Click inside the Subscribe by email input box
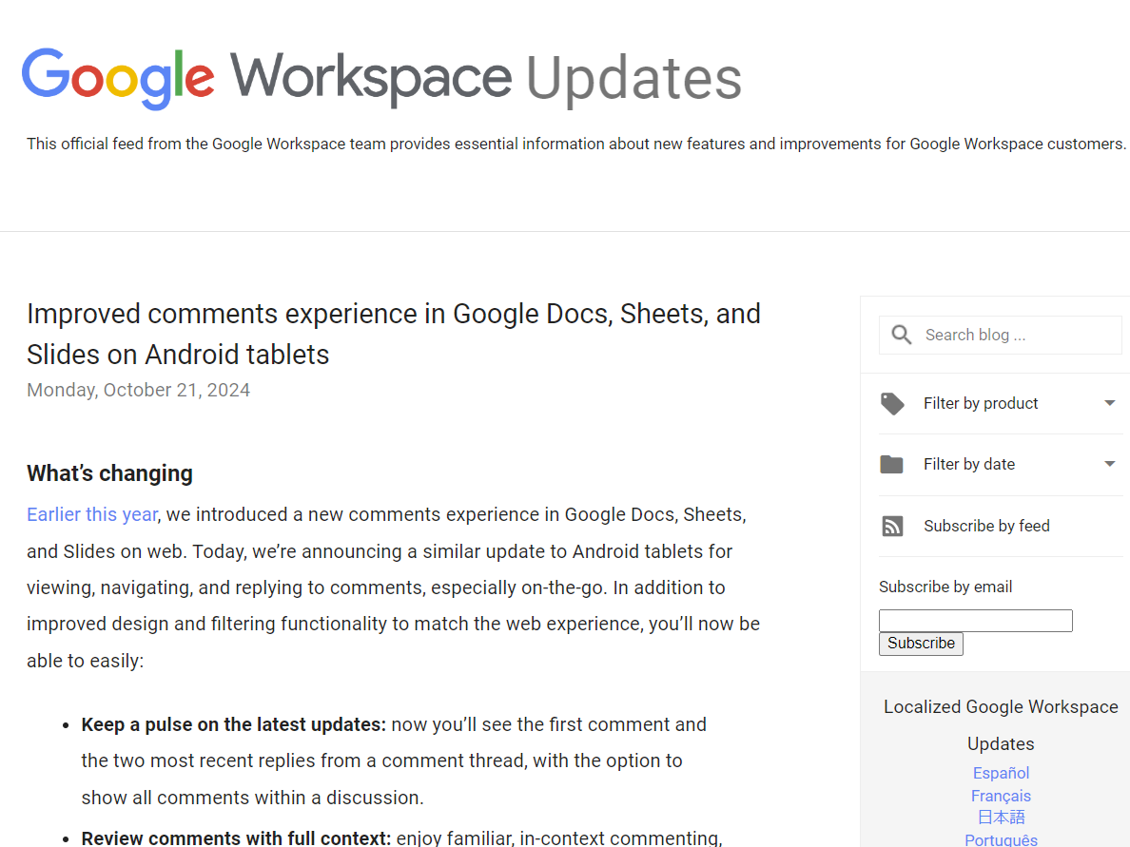Image resolution: width=1130 pixels, height=847 pixels. click(975, 620)
